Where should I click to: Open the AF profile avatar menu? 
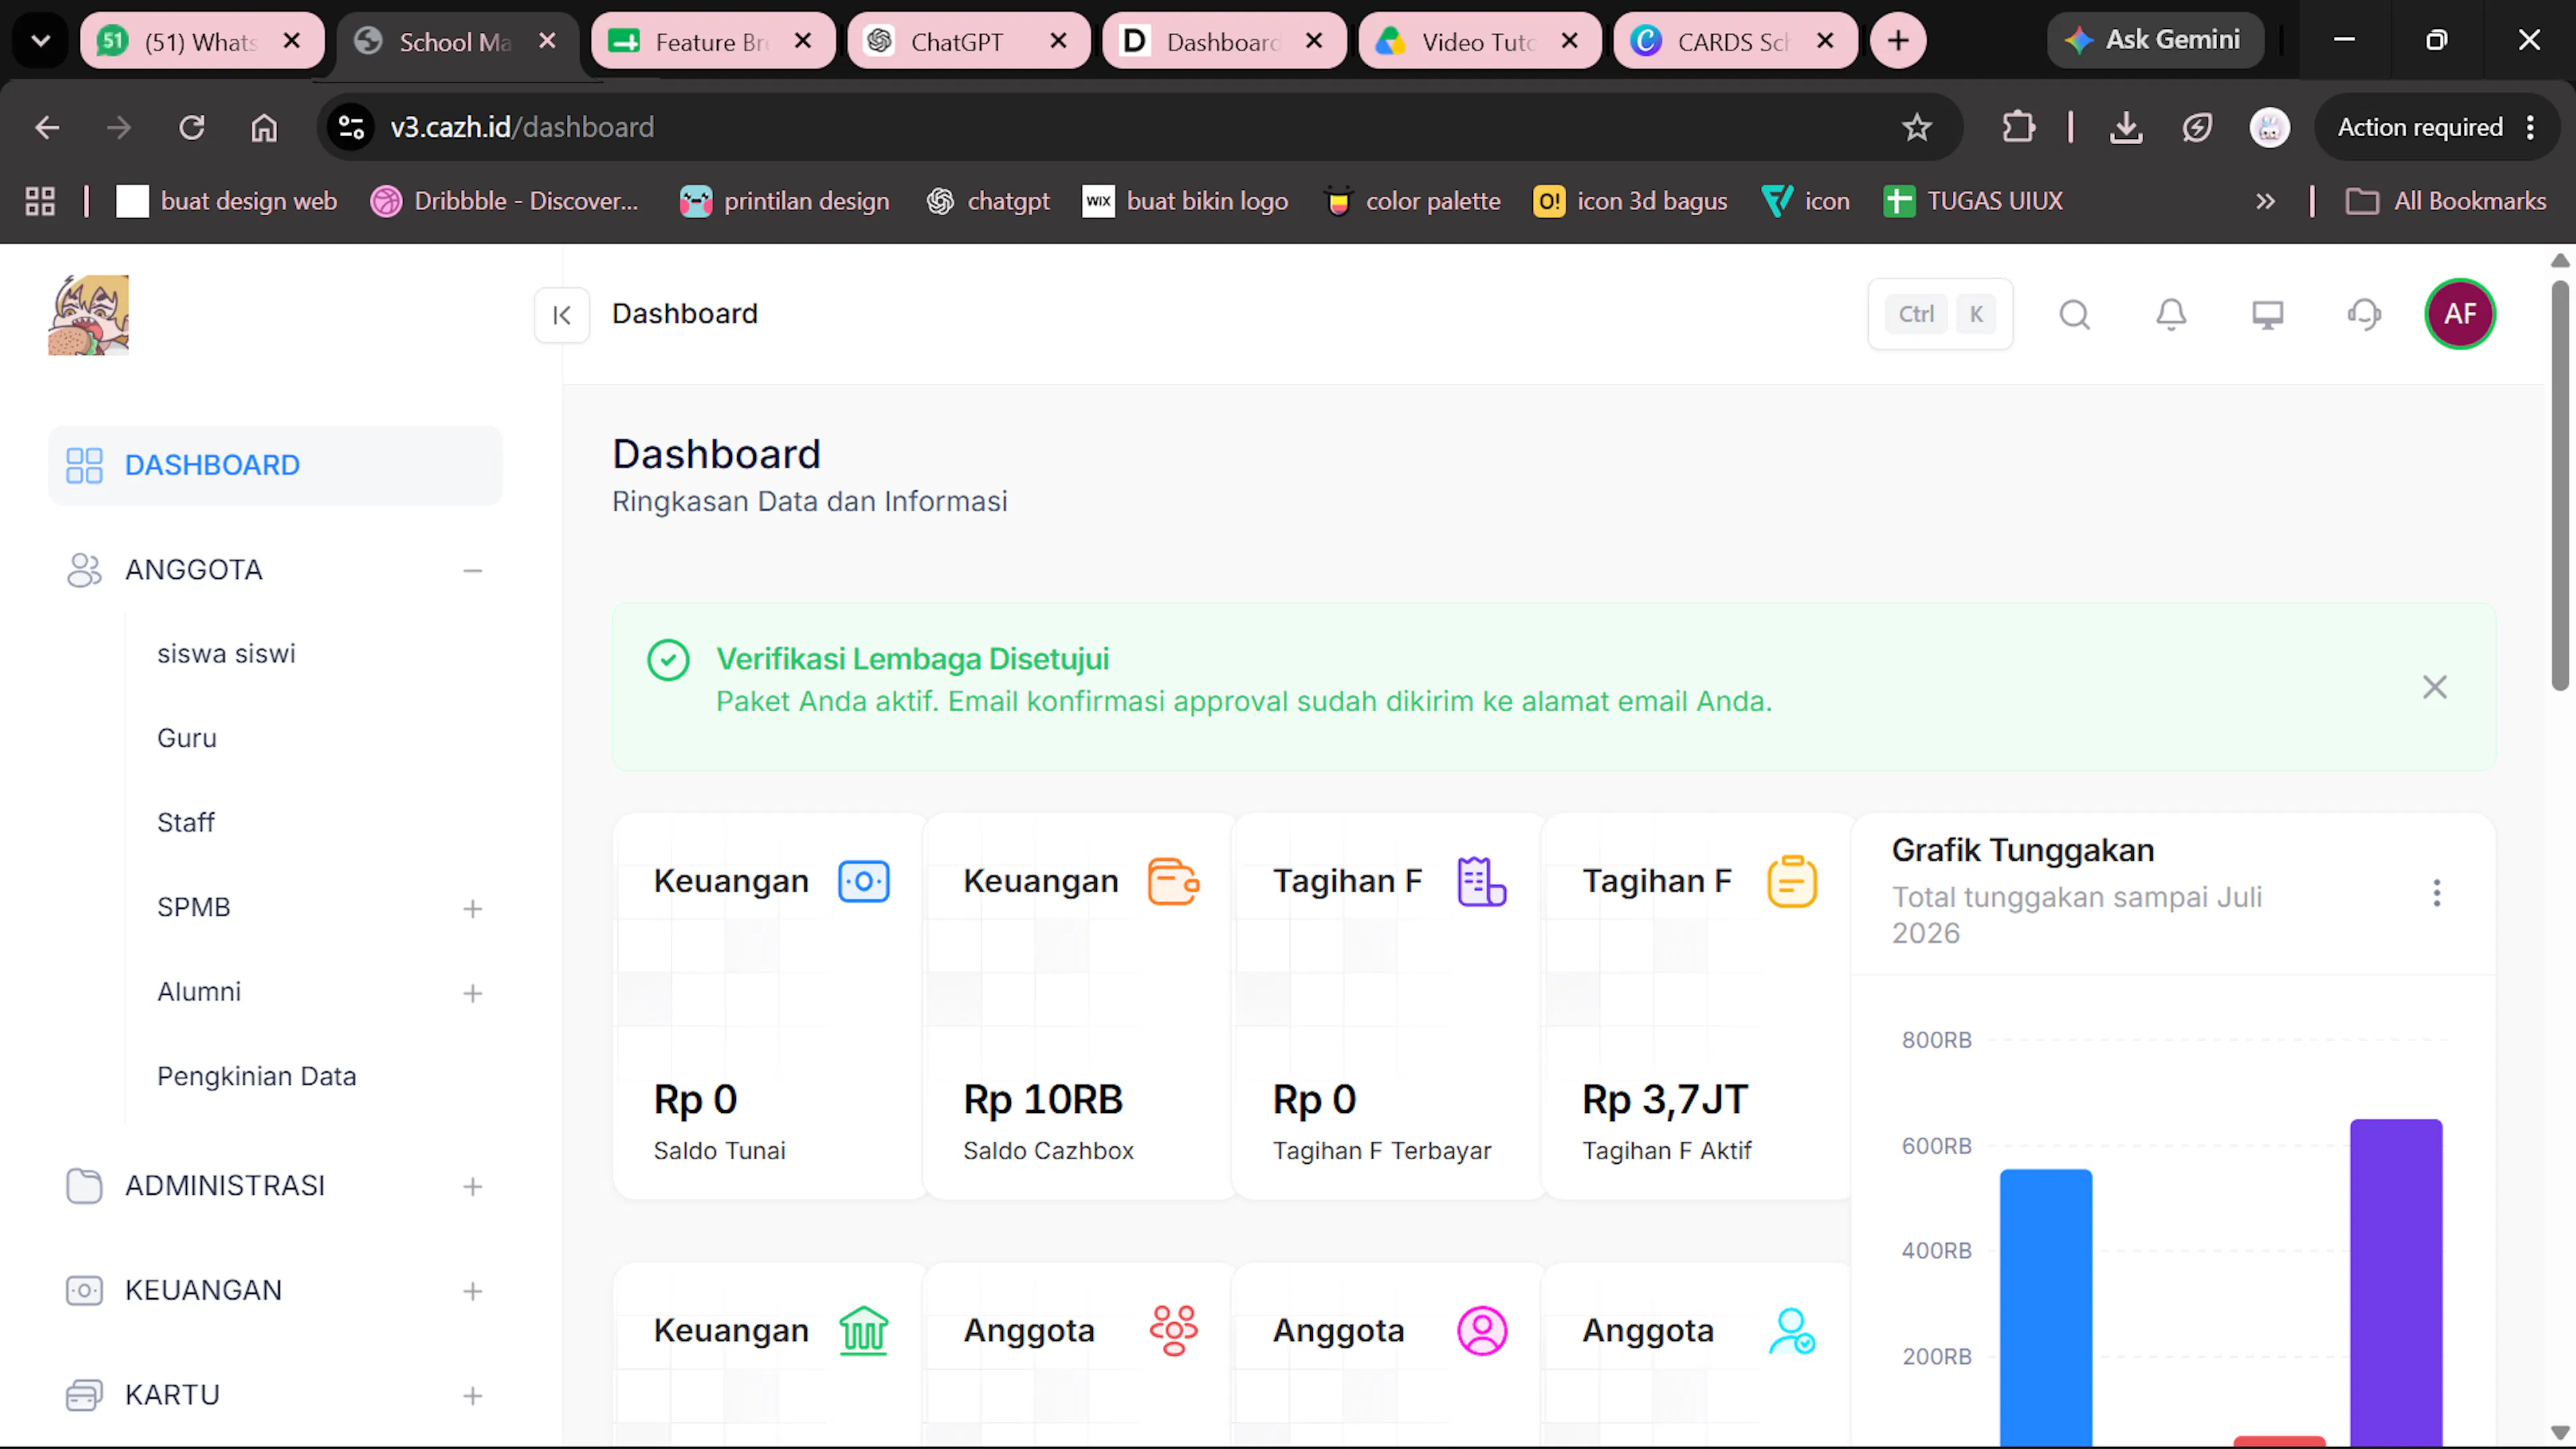[2460, 314]
